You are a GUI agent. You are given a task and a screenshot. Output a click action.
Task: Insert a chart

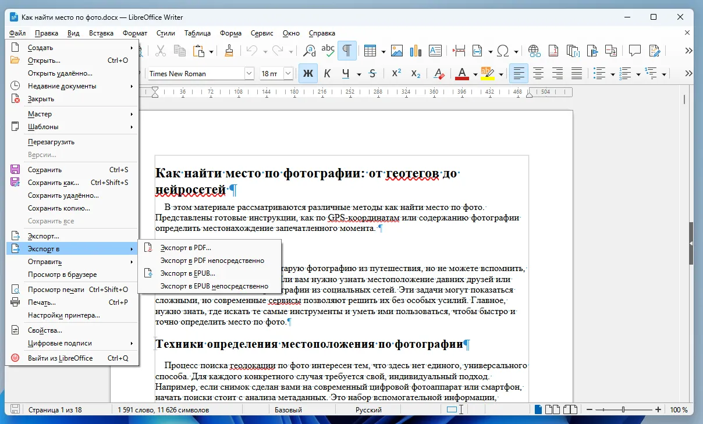pos(416,51)
